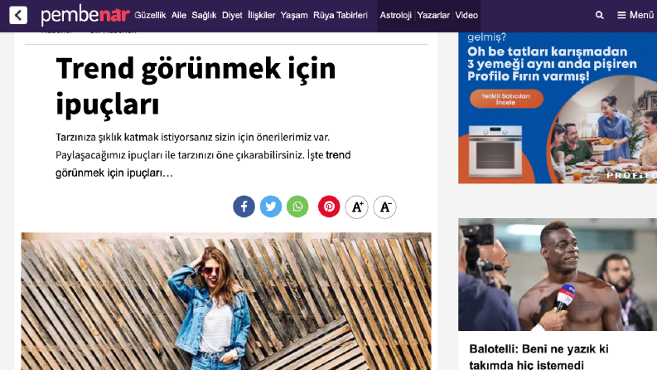Select the Diyet menu item

232,15
